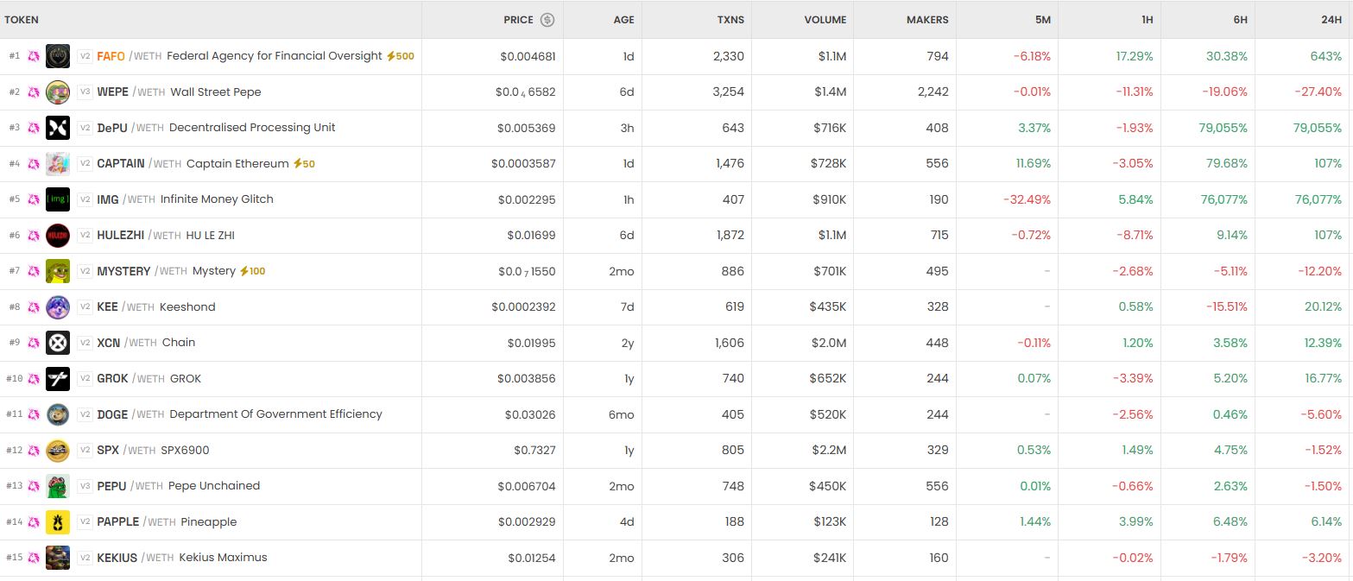Click the Pineapple PAPPLE token logo
The width and height of the screenshot is (1353, 581).
coord(58,521)
